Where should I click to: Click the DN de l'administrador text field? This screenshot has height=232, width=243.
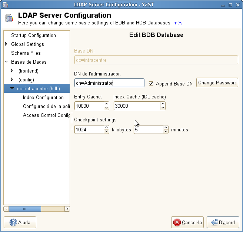click(x=109, y=83)
